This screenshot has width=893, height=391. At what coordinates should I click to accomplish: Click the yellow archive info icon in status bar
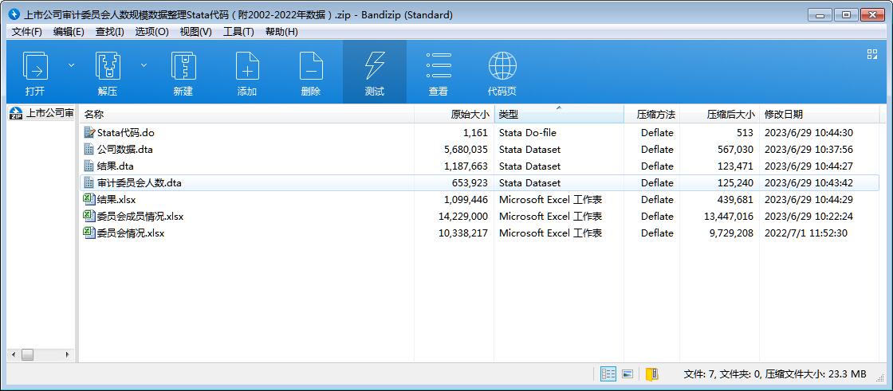click(651, 374)
